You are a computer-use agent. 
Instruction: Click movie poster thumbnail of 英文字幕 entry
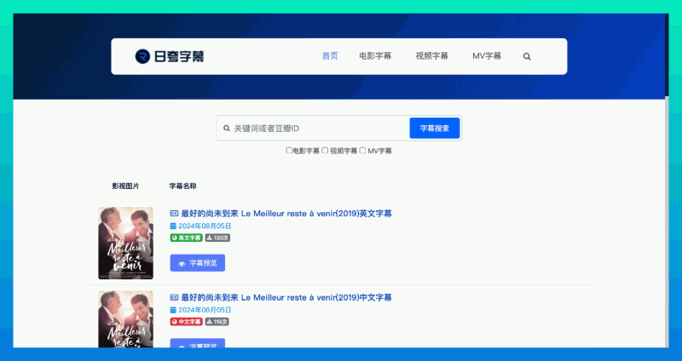point(125,243)
